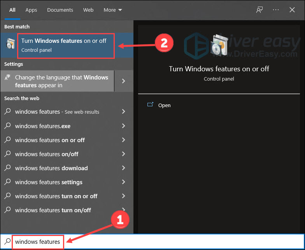Select the Web filter tab
Image resolution: width=305 pixels, height=250 pixels.
pyautogui.click(x=88, y=10)
